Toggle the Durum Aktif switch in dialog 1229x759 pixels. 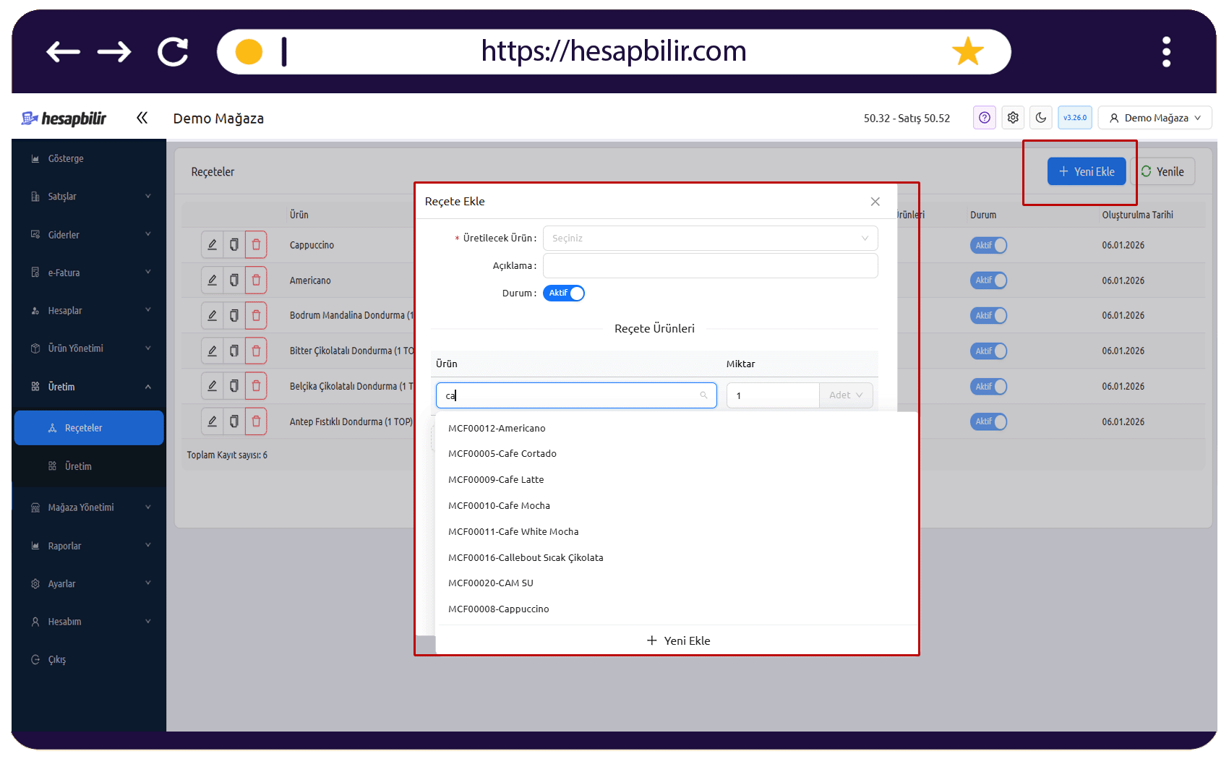(564, 293)
